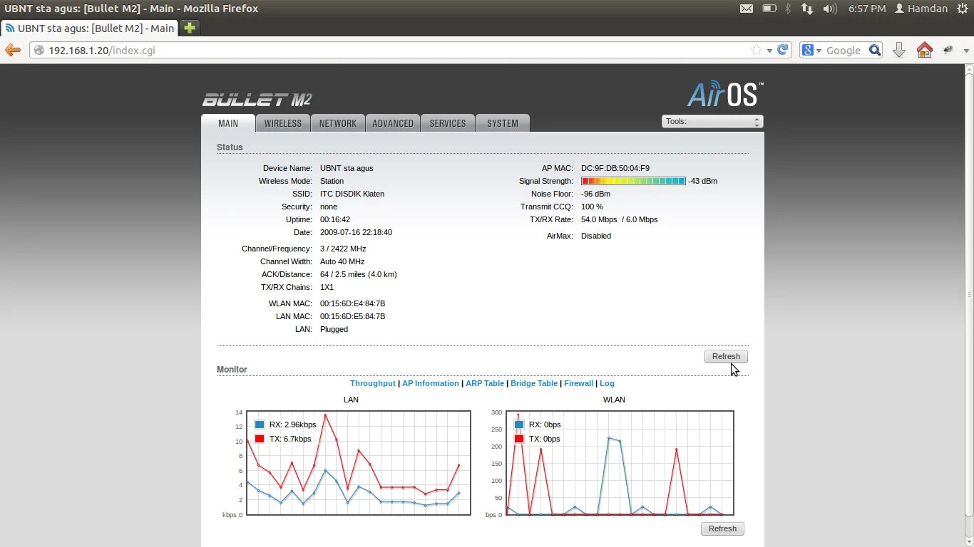
Task: Click the AirOS logo
Action: coord(725,94)
